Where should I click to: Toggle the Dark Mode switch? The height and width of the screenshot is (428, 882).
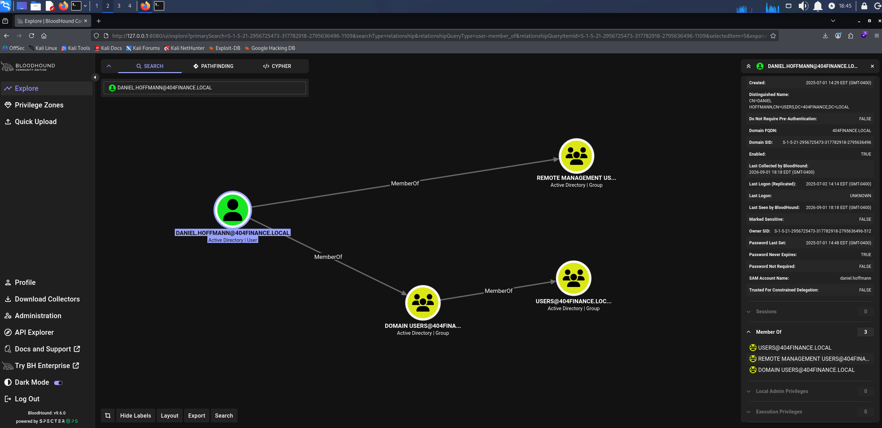[58, 383]
